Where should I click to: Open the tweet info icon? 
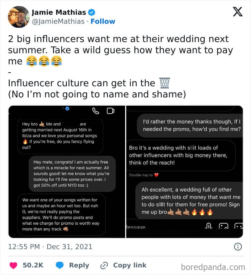point(237,247)
